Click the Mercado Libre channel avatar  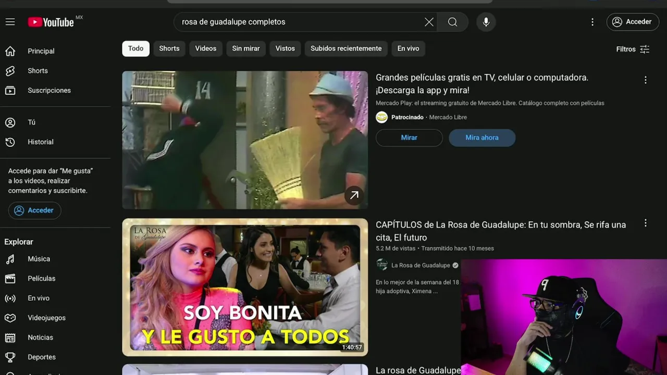[x=382, y=117]
